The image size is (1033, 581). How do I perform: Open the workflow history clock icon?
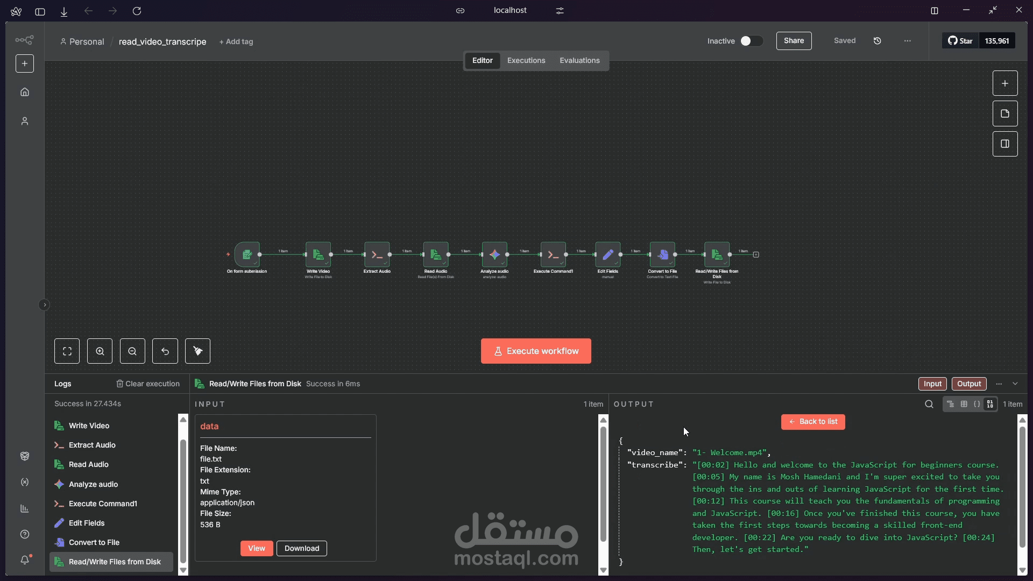(x=878, y=41)
